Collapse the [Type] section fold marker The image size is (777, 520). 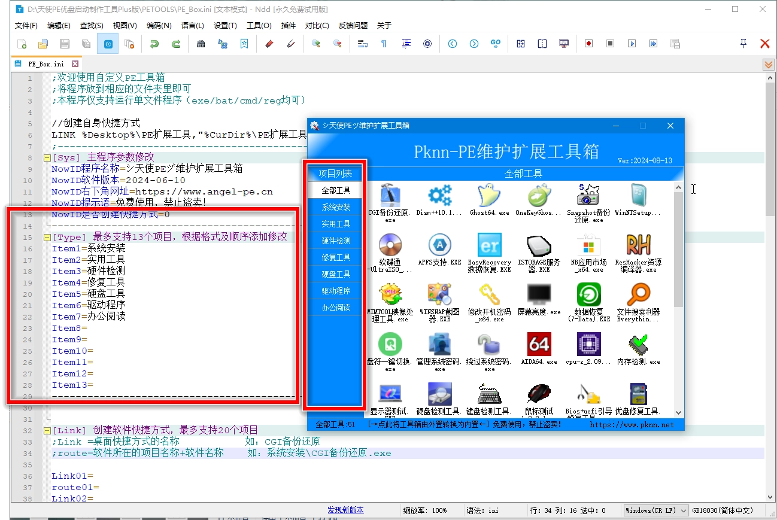(47, 238)
